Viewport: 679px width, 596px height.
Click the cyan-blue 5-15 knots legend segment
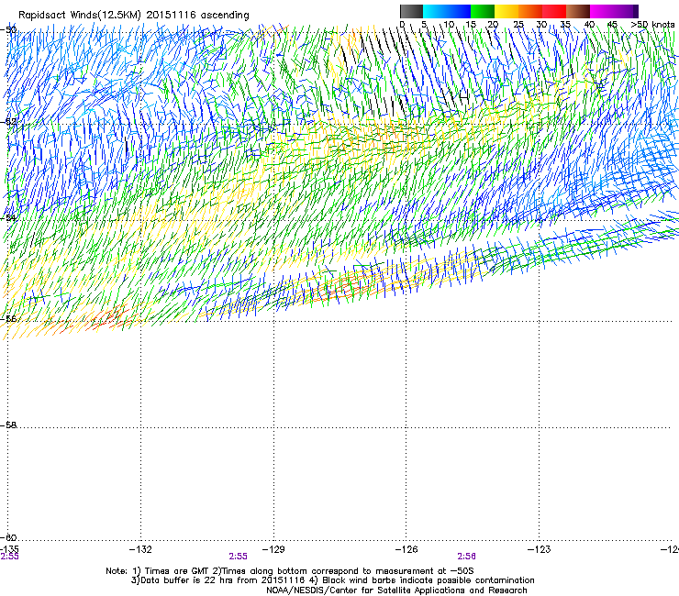tap(447, 11)
